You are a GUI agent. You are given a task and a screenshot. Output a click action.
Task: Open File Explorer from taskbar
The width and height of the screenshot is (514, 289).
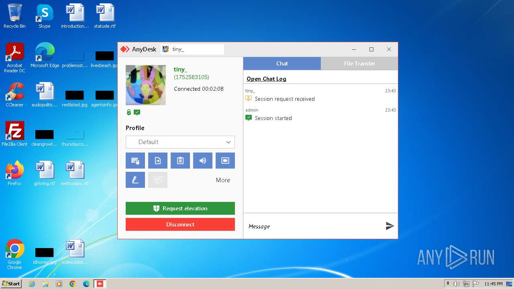[x=45, y=284]
